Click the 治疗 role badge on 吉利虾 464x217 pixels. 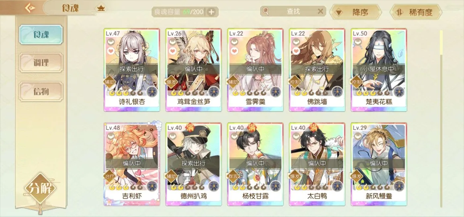pos(110,176)
